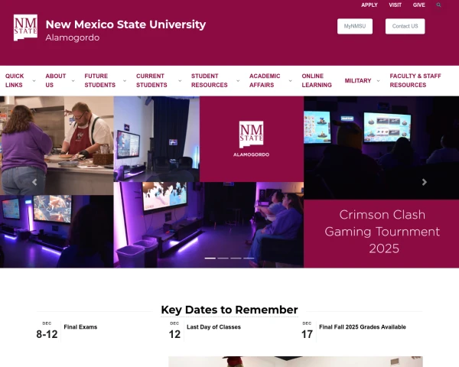Click the Dec 8-12 date label
459x367 pixels.
pyautogui.click(x=47, y=331)
